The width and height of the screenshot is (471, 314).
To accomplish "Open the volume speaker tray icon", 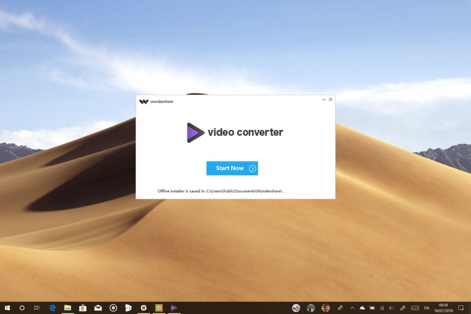I will point(392,308).
